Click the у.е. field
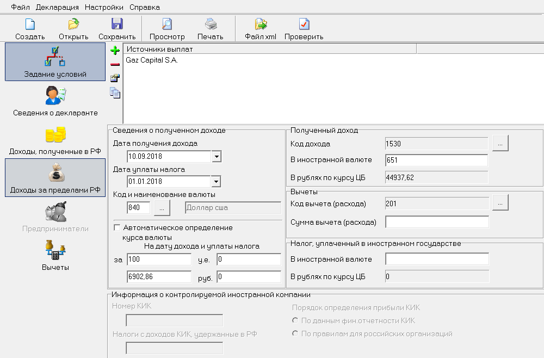Image resolution: width=544 pixels, height=358 pixels. (x=249, y=259)
